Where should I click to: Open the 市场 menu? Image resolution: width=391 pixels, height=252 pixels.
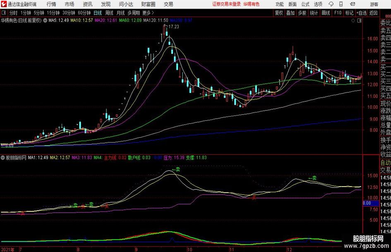click(x=70, y=4)
